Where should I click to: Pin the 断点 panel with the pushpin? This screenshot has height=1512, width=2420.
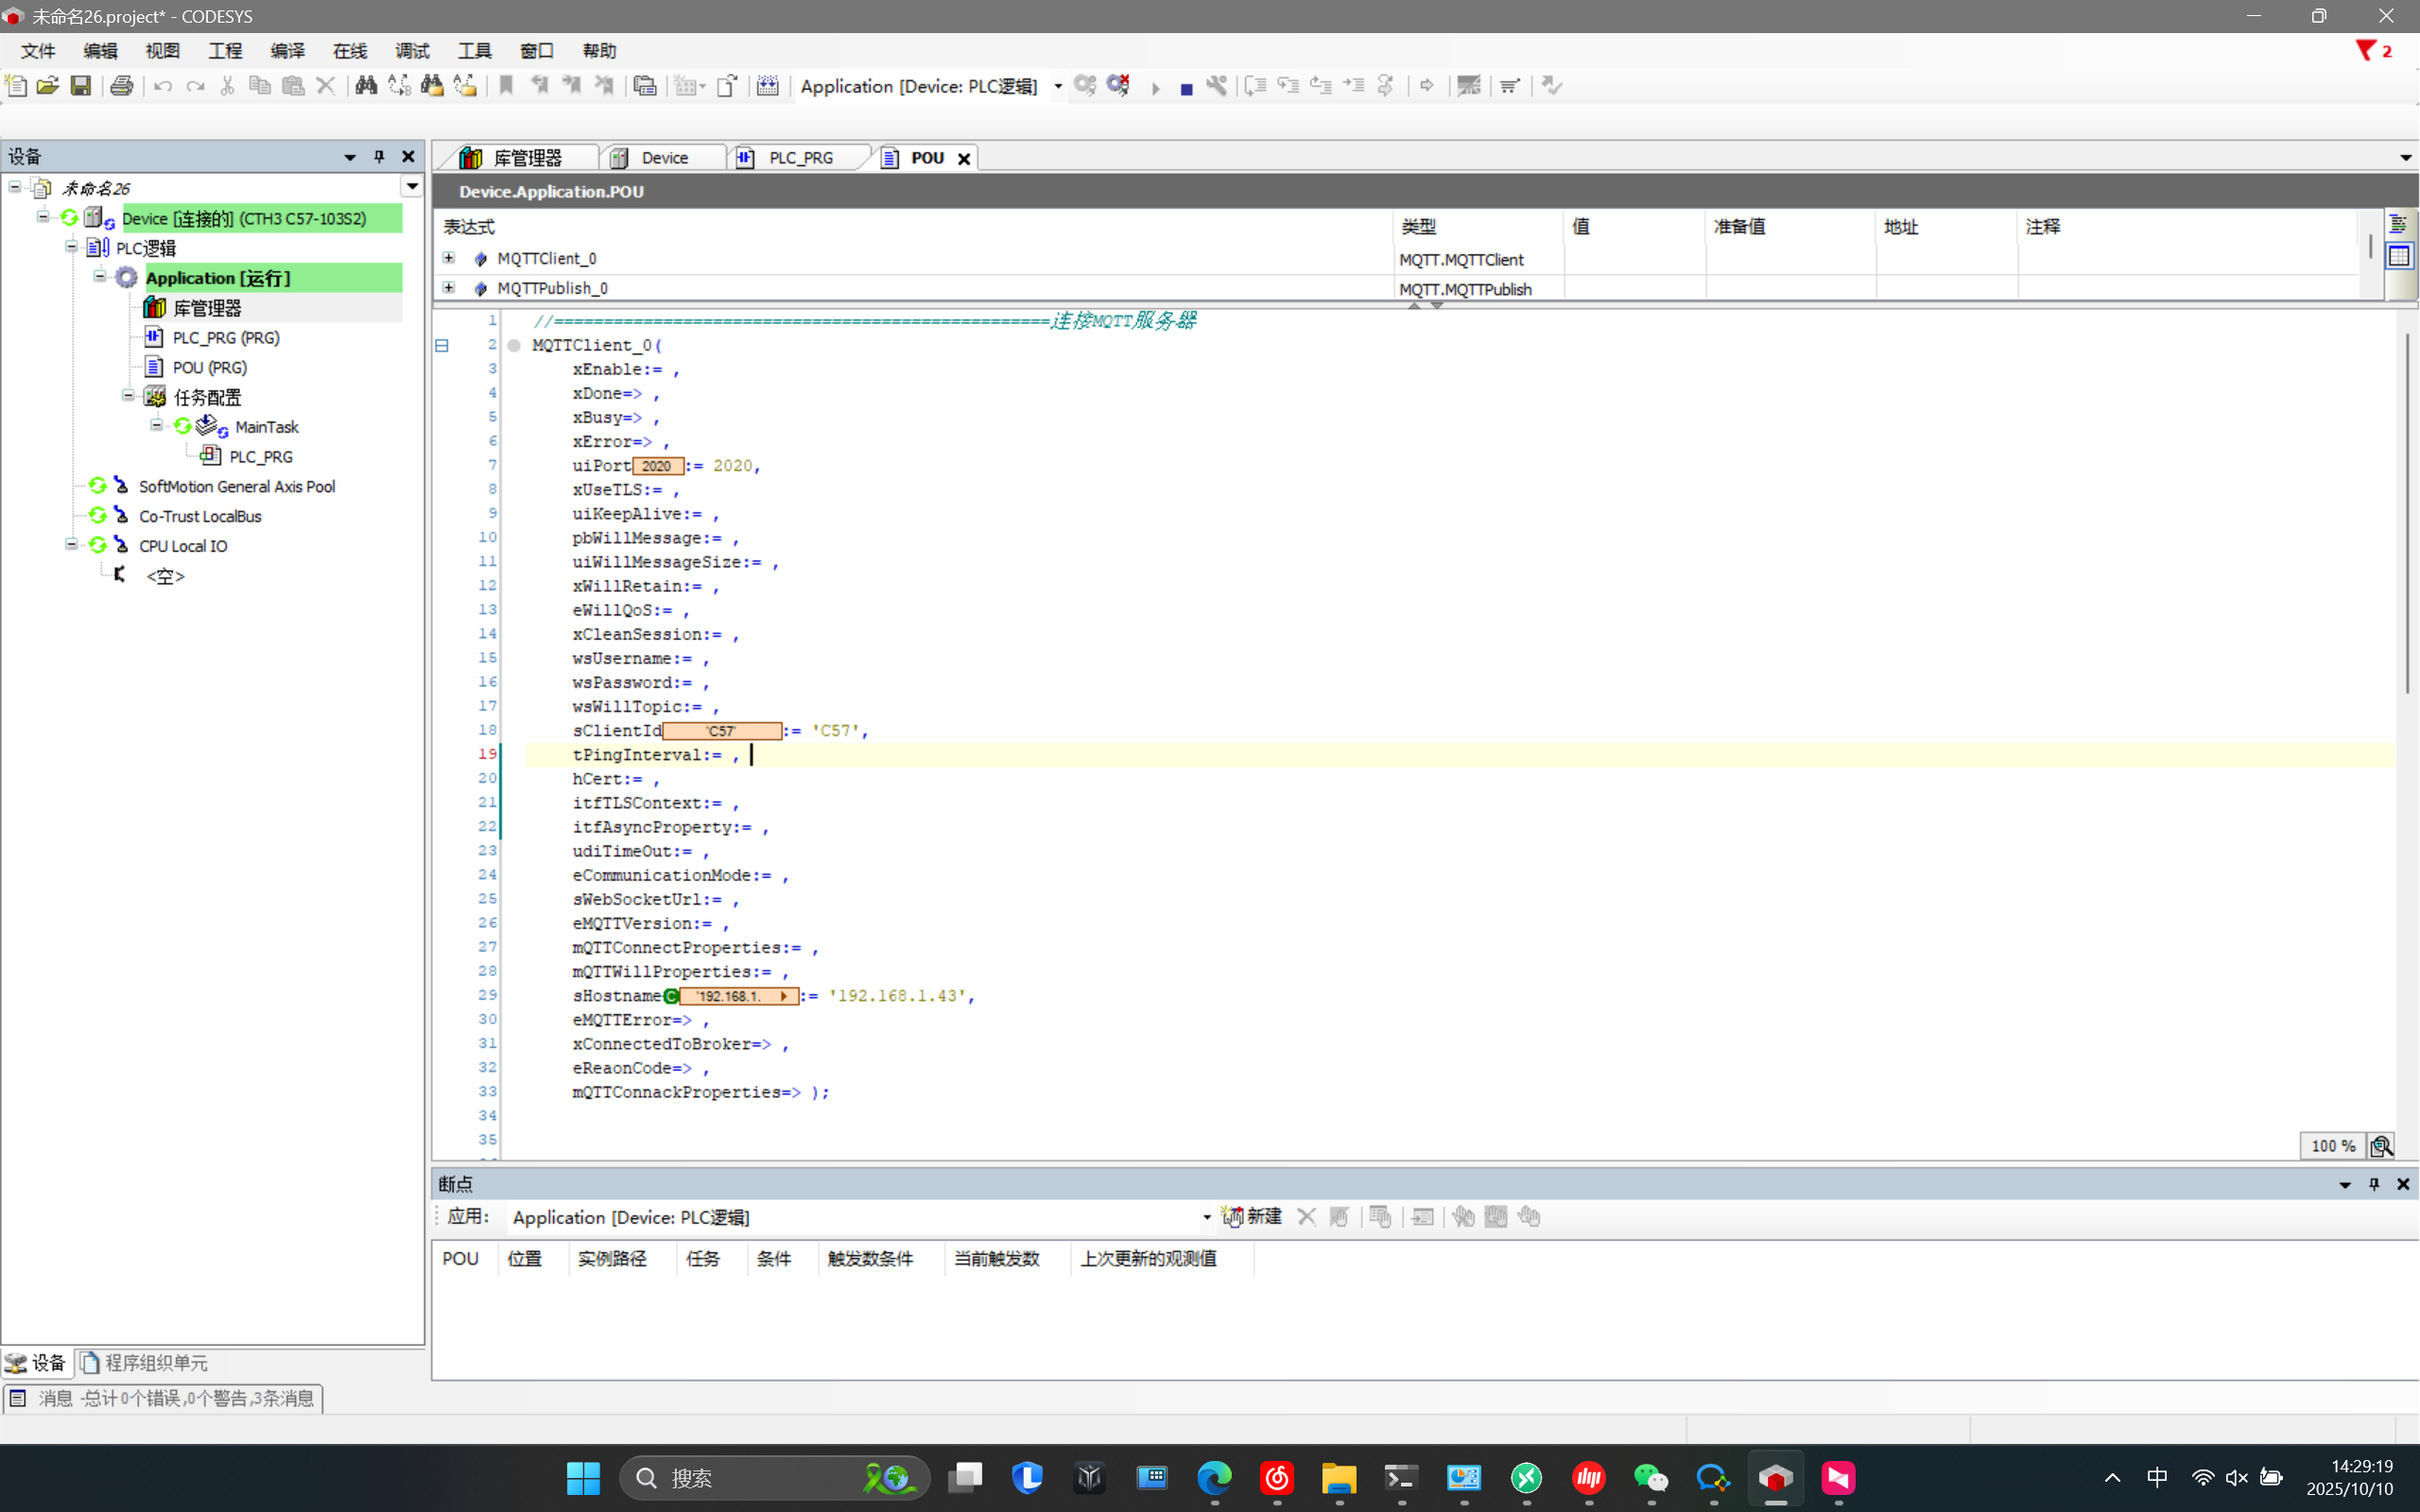2374,1184
